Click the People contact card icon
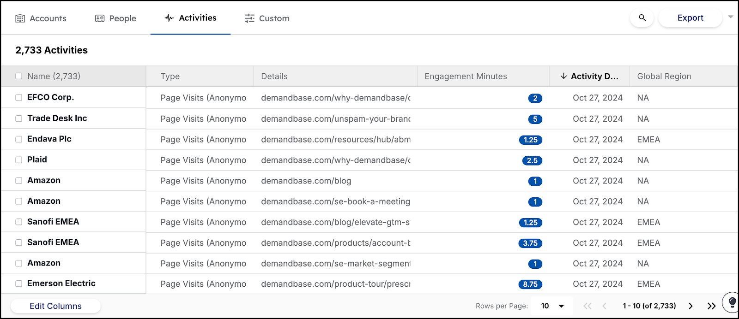739x319 pixels. 100,18
